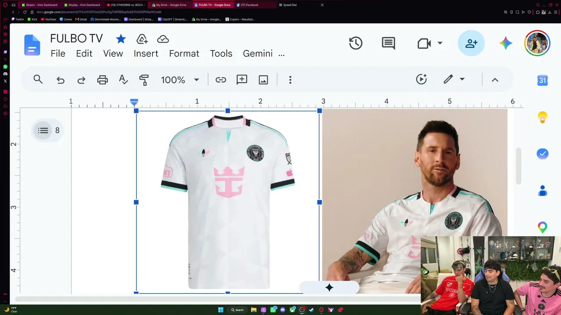The height and width of the screenshot is (315, 561).
Task: Click the play recording icon in toolbar
Action: [422, 79]
